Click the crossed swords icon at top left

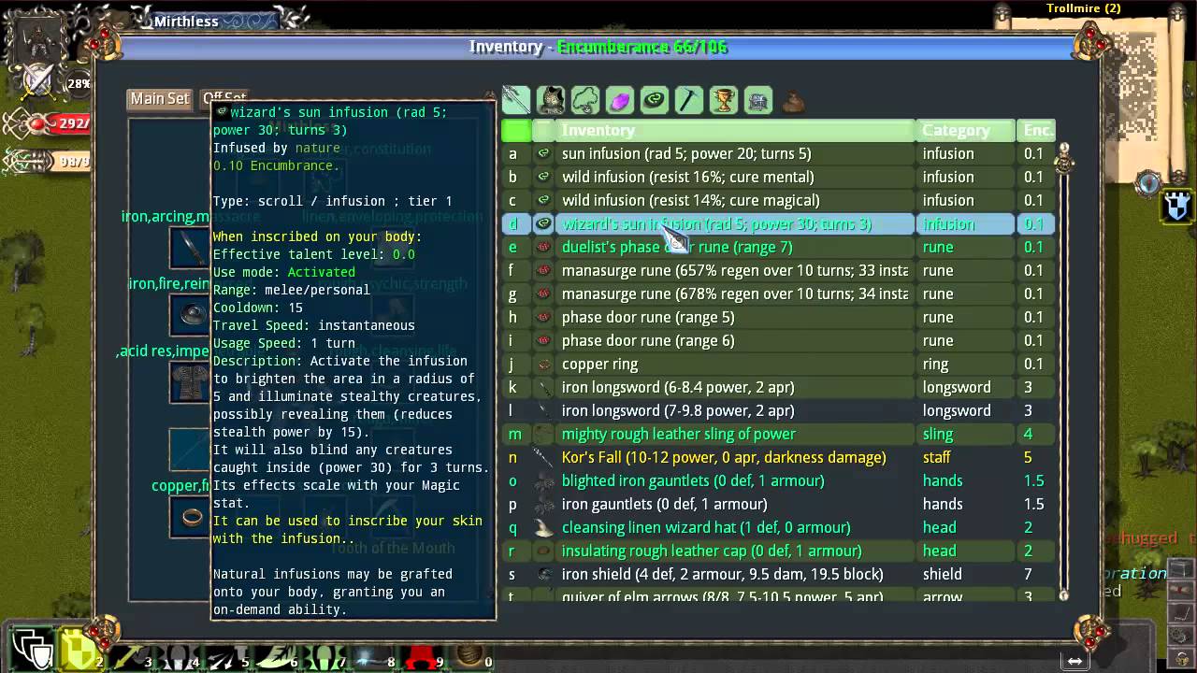38,81
